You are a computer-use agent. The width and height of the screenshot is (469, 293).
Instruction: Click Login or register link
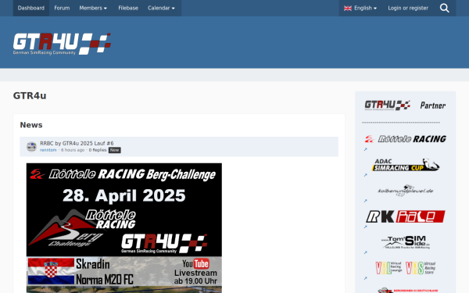click(x=408, y=8)
